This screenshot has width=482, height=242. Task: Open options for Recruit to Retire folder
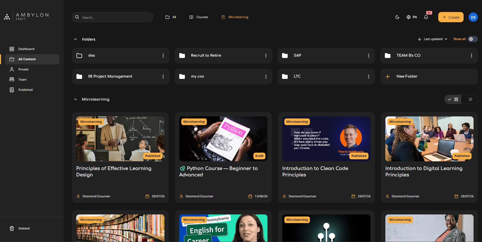[x=266, y=56]
